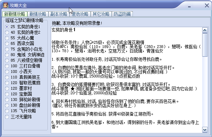
Task: Click the 玄奘的身世1 heading in guide text
Action: pyautogui.click(x=64, y=30)
